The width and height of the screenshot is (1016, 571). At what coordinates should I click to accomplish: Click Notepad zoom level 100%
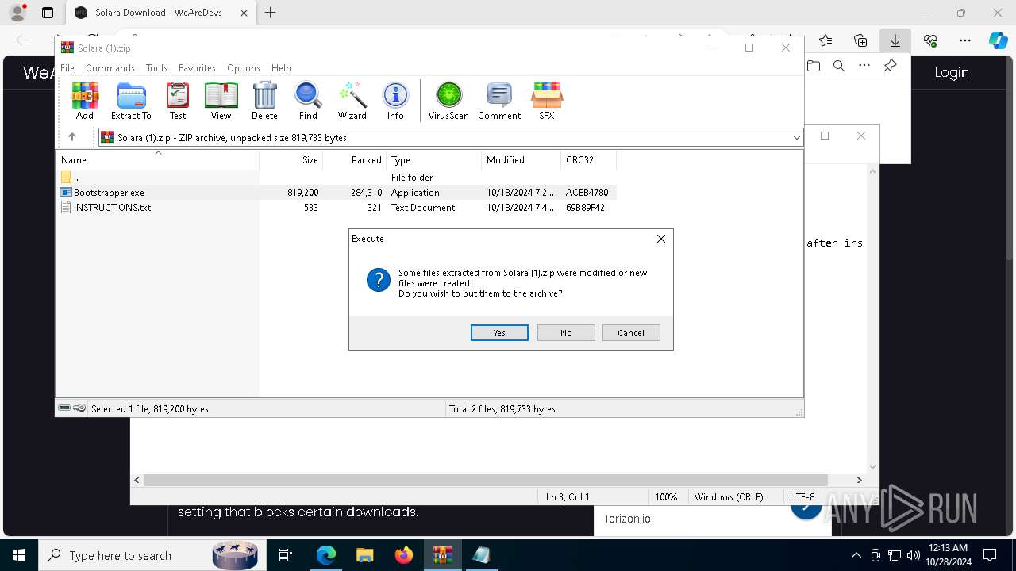[666, 496]
